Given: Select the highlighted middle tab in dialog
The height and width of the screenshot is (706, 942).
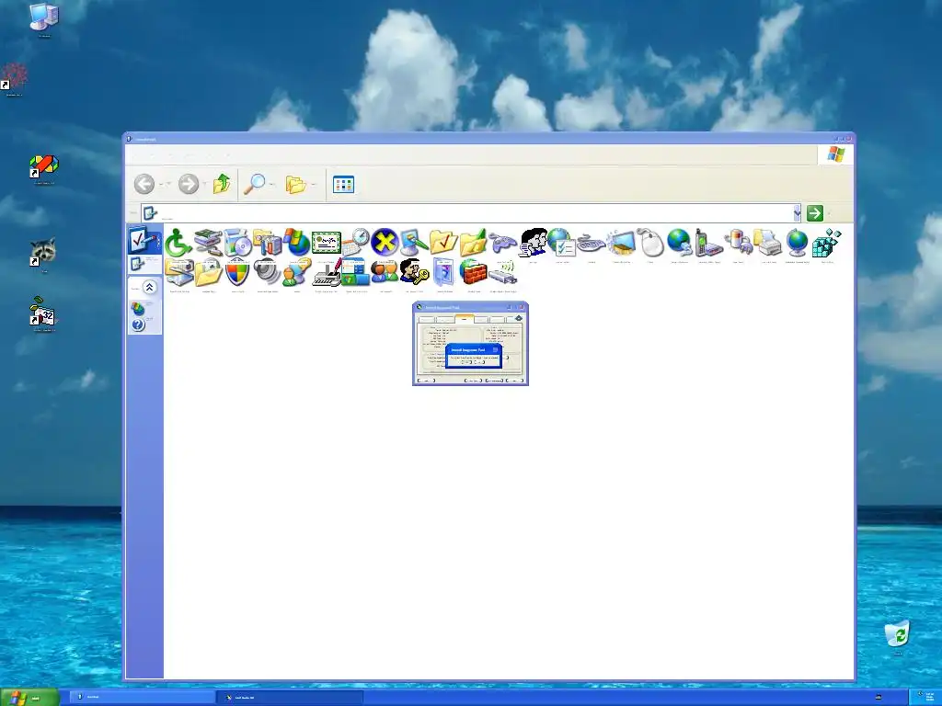Looking at the screenshot, I should (465, 319).
